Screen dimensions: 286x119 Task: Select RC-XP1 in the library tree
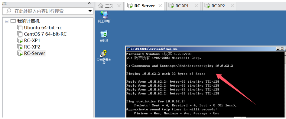tap(32, 41)
